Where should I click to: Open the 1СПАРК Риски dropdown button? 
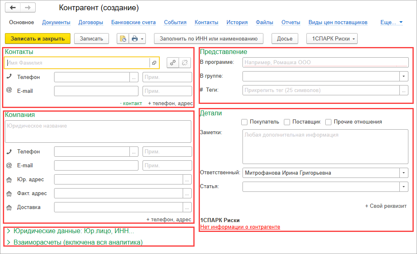click(332, 39)
